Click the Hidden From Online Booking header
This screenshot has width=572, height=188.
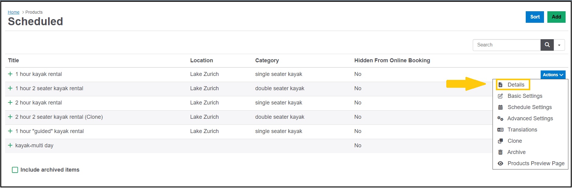[392, 60]
